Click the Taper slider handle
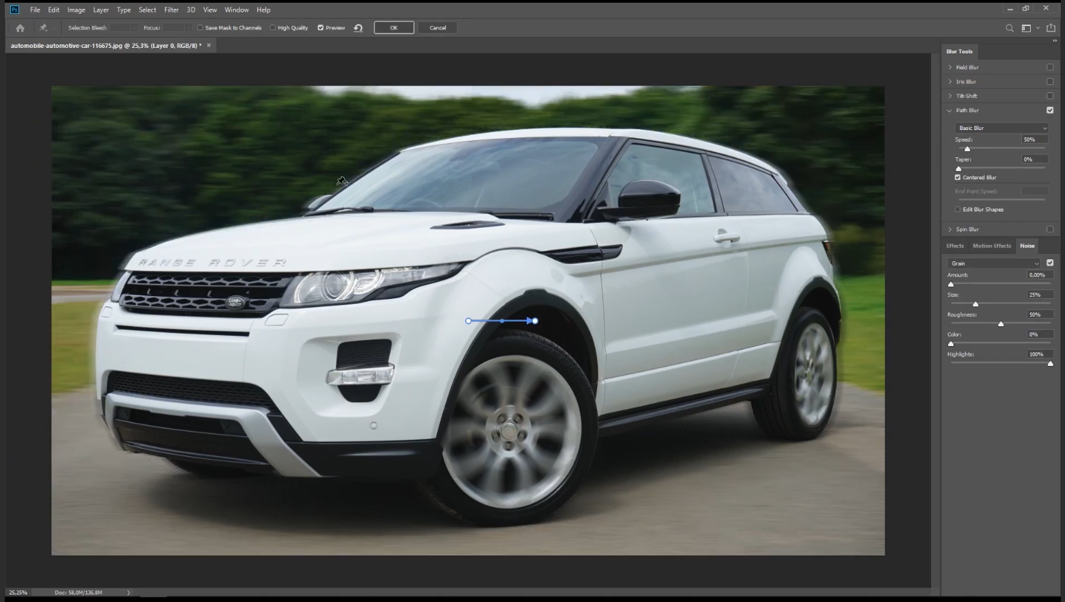Screen dimensions: 1065x602 [x=958, y=168]
